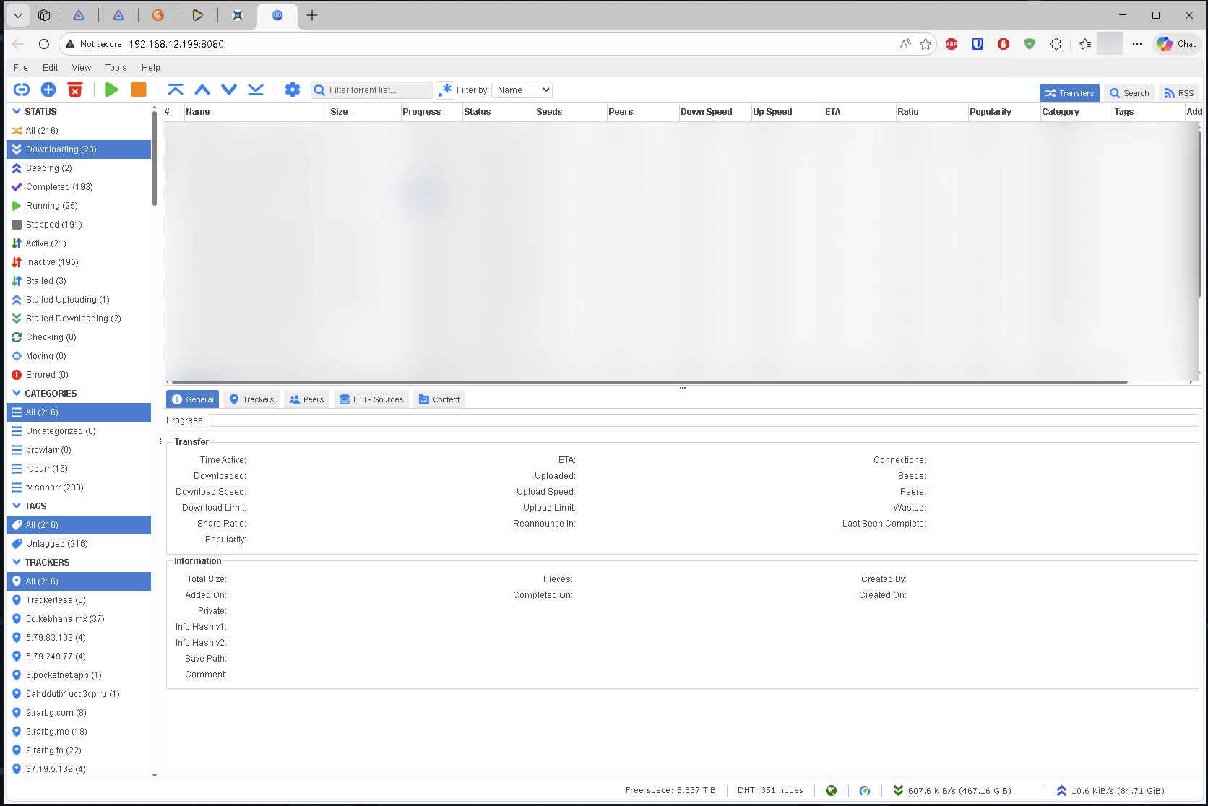Open Options via the blue gear icon
The height and width of the screenshot is (806, 1208).
tap(292, 90)
